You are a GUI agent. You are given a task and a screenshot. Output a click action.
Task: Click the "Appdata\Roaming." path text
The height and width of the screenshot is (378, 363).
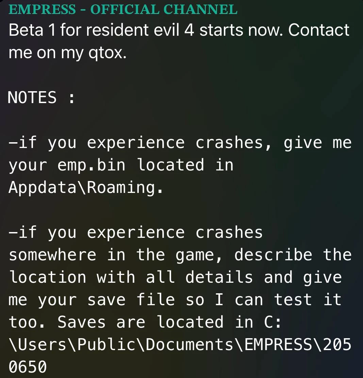(x=86, y=187)
